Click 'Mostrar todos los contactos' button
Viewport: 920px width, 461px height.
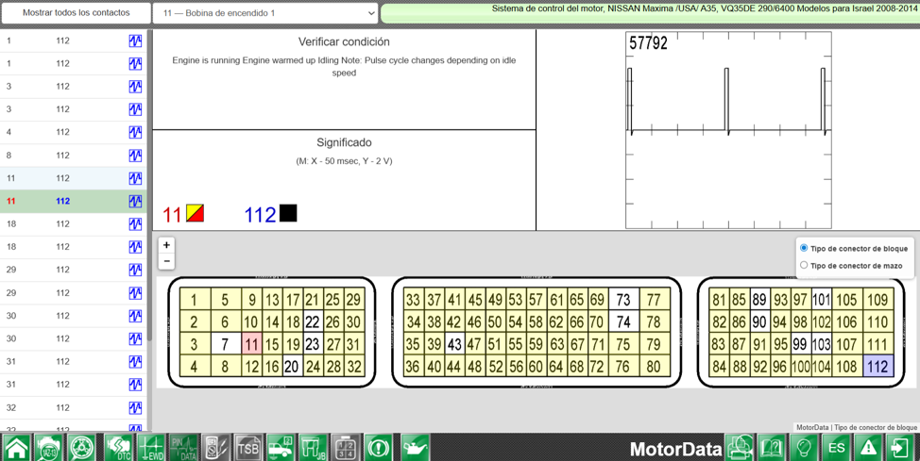(x=76, y=12)
